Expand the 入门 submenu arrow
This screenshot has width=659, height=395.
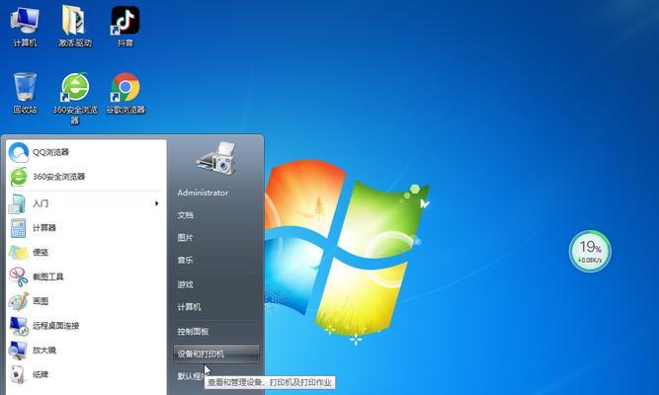coord(156,203)
